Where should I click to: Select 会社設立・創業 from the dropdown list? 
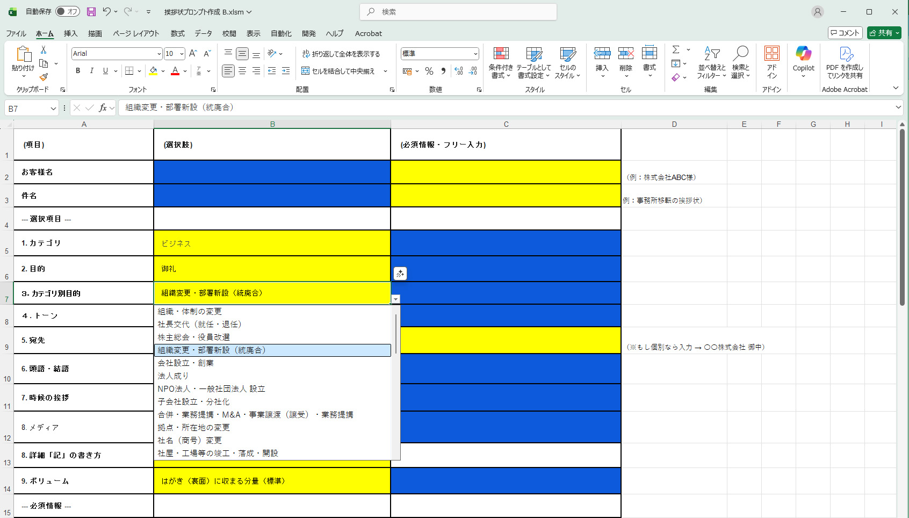point(186,363)
